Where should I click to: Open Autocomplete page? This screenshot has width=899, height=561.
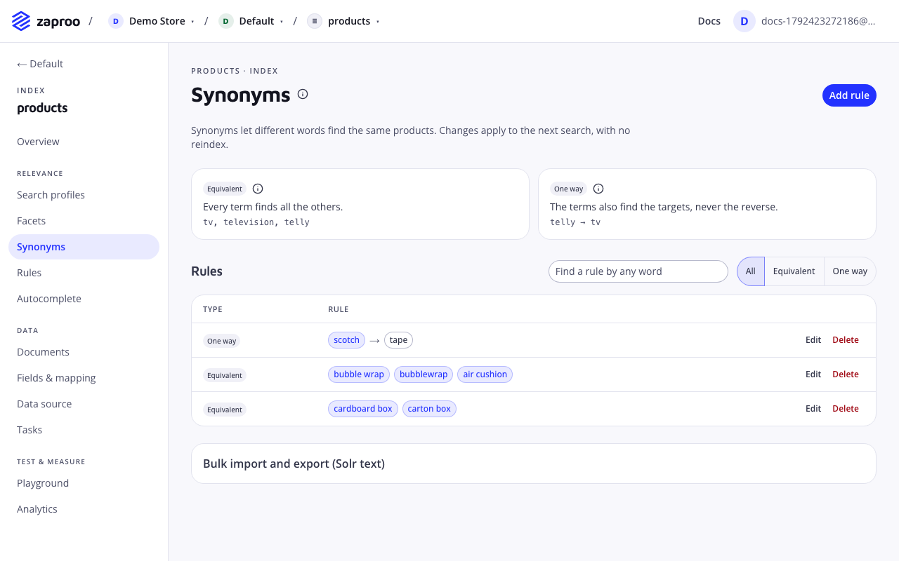click(84, 299)
